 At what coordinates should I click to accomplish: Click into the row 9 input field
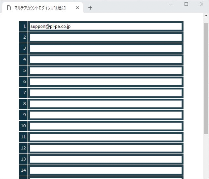click(106, 115)
